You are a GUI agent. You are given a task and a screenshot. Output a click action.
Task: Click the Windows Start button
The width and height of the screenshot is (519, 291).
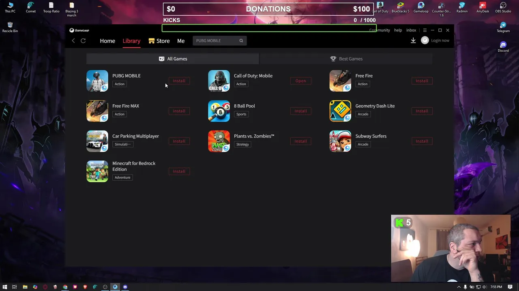pyautogui.click(x=4, y=287)
